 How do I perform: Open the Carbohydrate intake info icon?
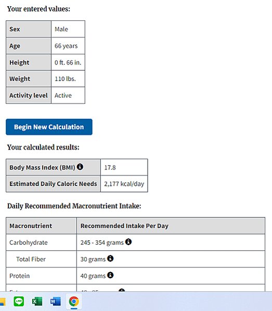128,242
